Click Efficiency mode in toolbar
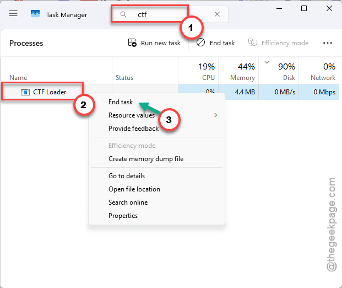The height and width of the screenshot is (288, 342). [278, 43]
